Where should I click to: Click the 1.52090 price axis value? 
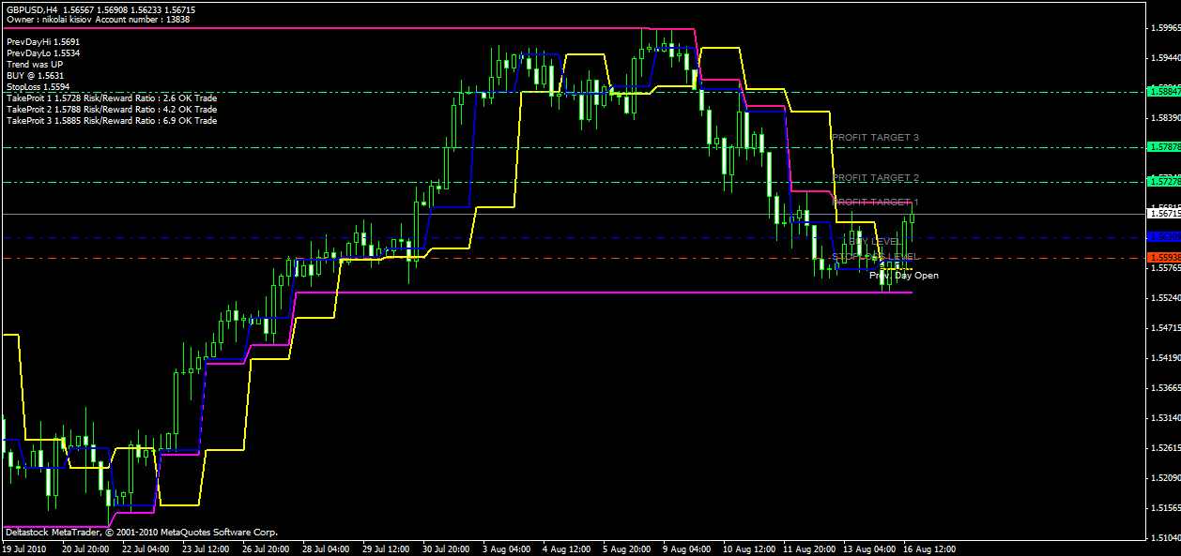pyautogui.click(x=1165, y=478)
